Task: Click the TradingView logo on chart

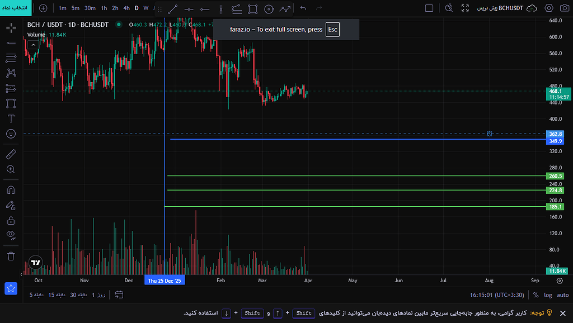Action: 35,263
